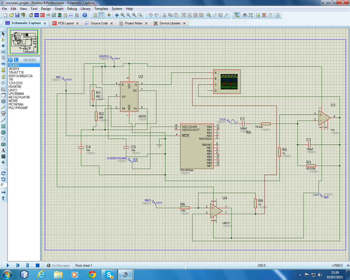Click the Redraw Display toolbar icon
Screen dimensions: 350x280
(x=95, y=15)
